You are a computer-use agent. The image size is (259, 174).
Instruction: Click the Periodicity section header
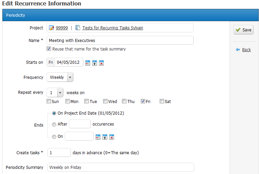point(131,15)
